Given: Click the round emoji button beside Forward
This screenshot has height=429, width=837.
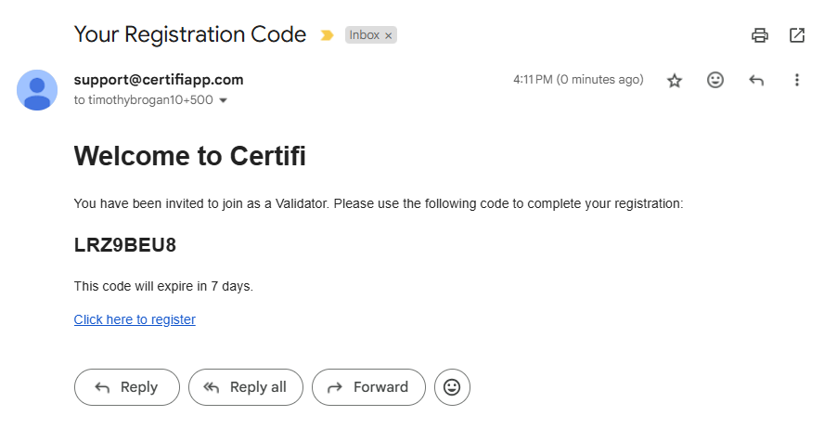Looking at the screenshot, I should (452, 387).
